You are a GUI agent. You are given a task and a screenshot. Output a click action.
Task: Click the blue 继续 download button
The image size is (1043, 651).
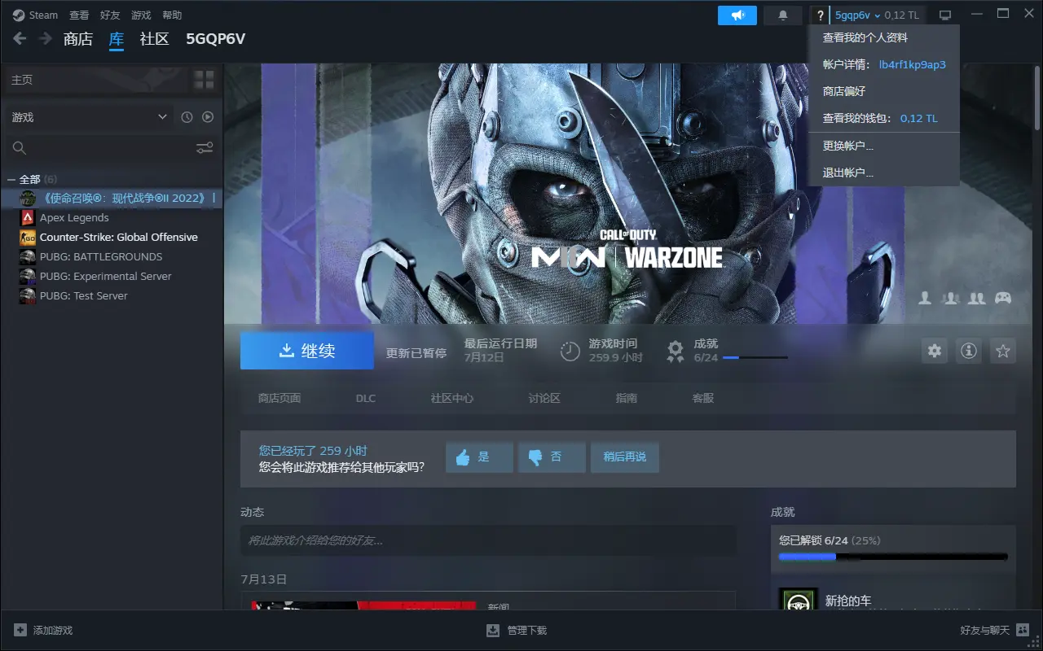click(307, 351)
